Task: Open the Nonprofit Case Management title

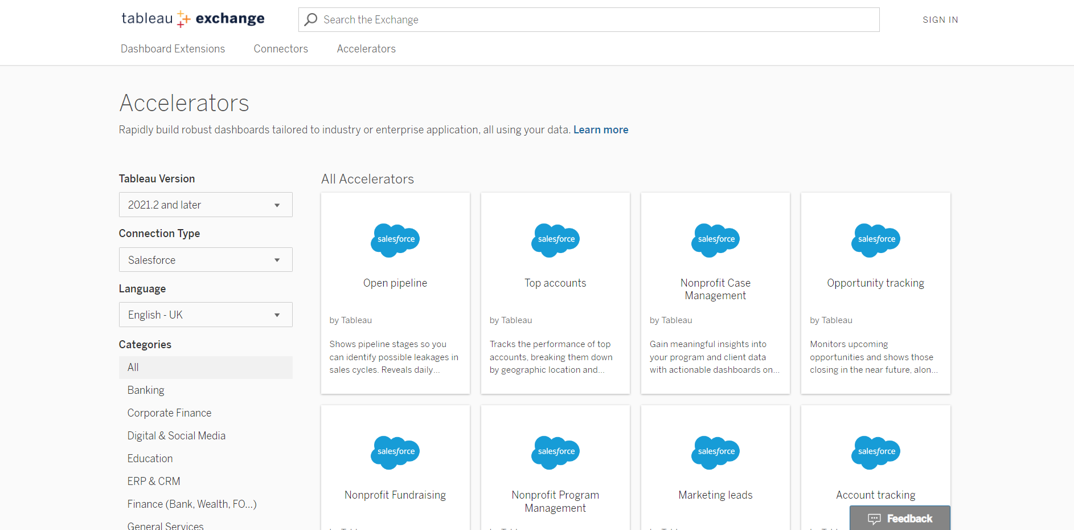Action: [x=715, y=290]
